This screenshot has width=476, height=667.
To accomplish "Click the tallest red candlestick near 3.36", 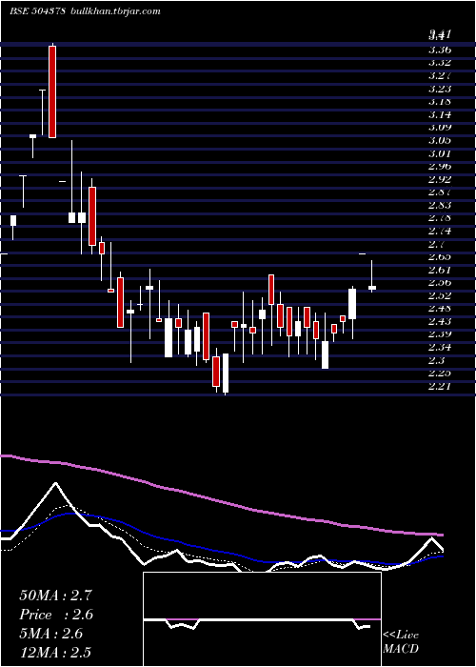I will (52, 91).
